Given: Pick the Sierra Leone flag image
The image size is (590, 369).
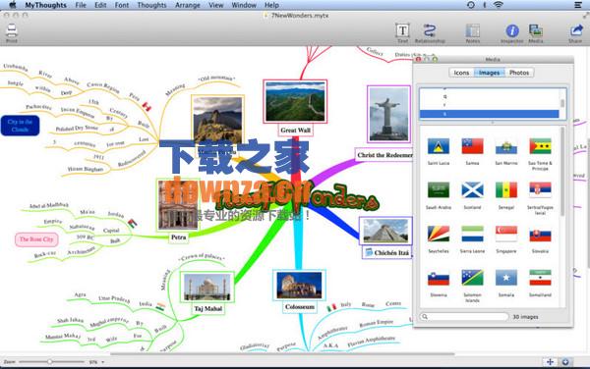Looking at the screenshot, I should pos(473,234).
